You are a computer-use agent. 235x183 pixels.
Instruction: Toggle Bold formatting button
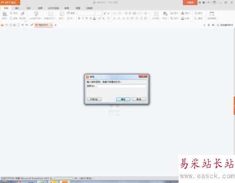pos(79,18)
